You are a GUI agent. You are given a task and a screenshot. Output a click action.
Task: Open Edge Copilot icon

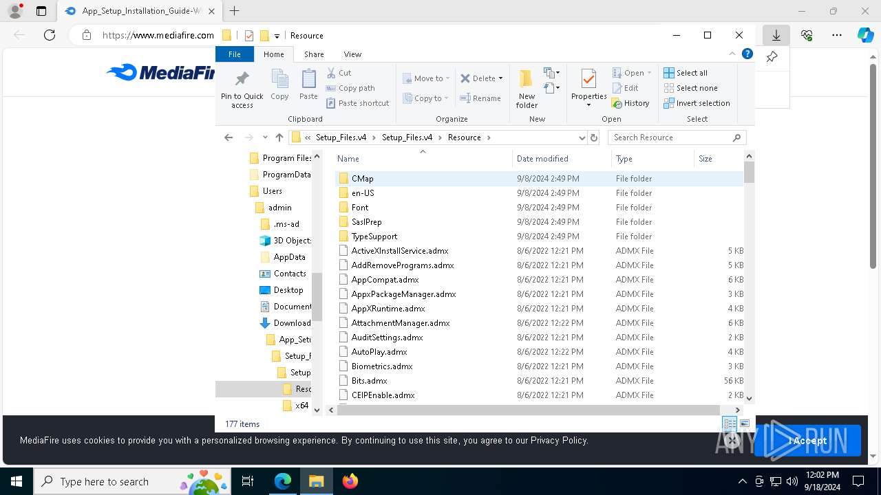tap(865, 35)
